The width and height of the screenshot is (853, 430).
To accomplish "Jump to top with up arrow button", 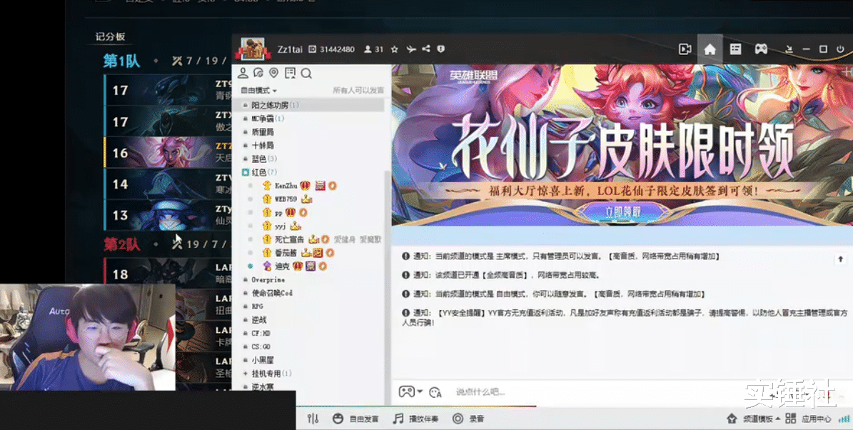I will coord(840,260).
